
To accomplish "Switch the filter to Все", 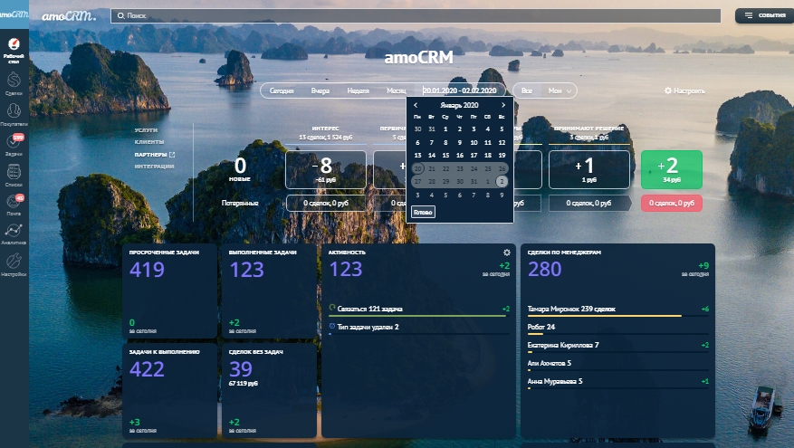I will [x=527, y=91].
